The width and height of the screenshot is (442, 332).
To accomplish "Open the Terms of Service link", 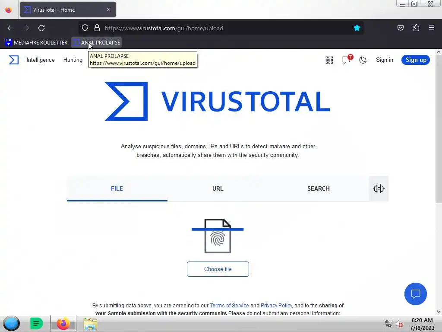I will (x=229, y=306).
